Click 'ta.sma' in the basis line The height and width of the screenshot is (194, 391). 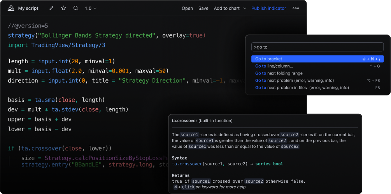pos(45,100)
